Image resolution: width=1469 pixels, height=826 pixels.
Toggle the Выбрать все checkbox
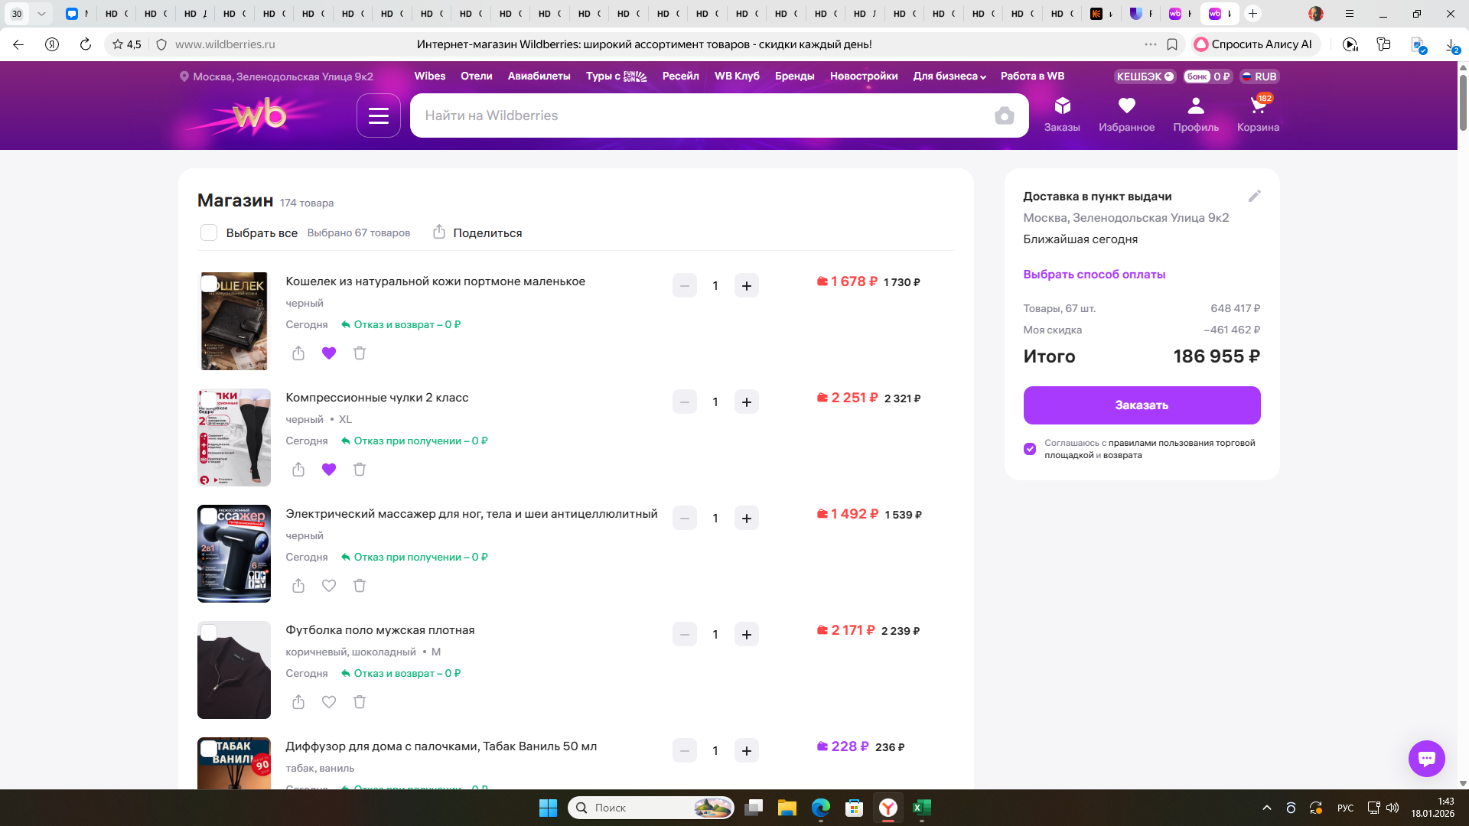coord(209,233)
